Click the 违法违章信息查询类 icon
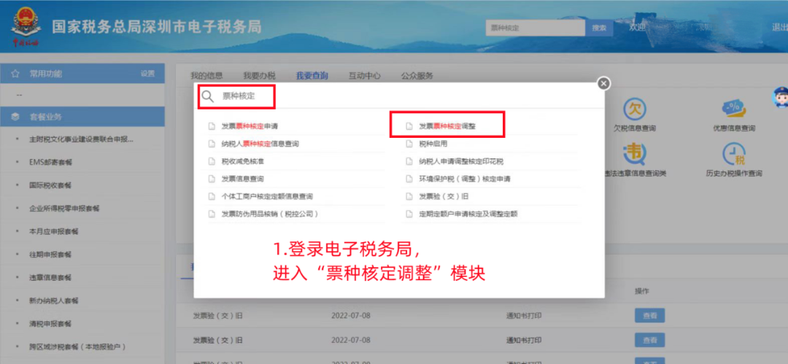Image resolution: width=788 pixels, height=364 pixels. pos(634,153)
